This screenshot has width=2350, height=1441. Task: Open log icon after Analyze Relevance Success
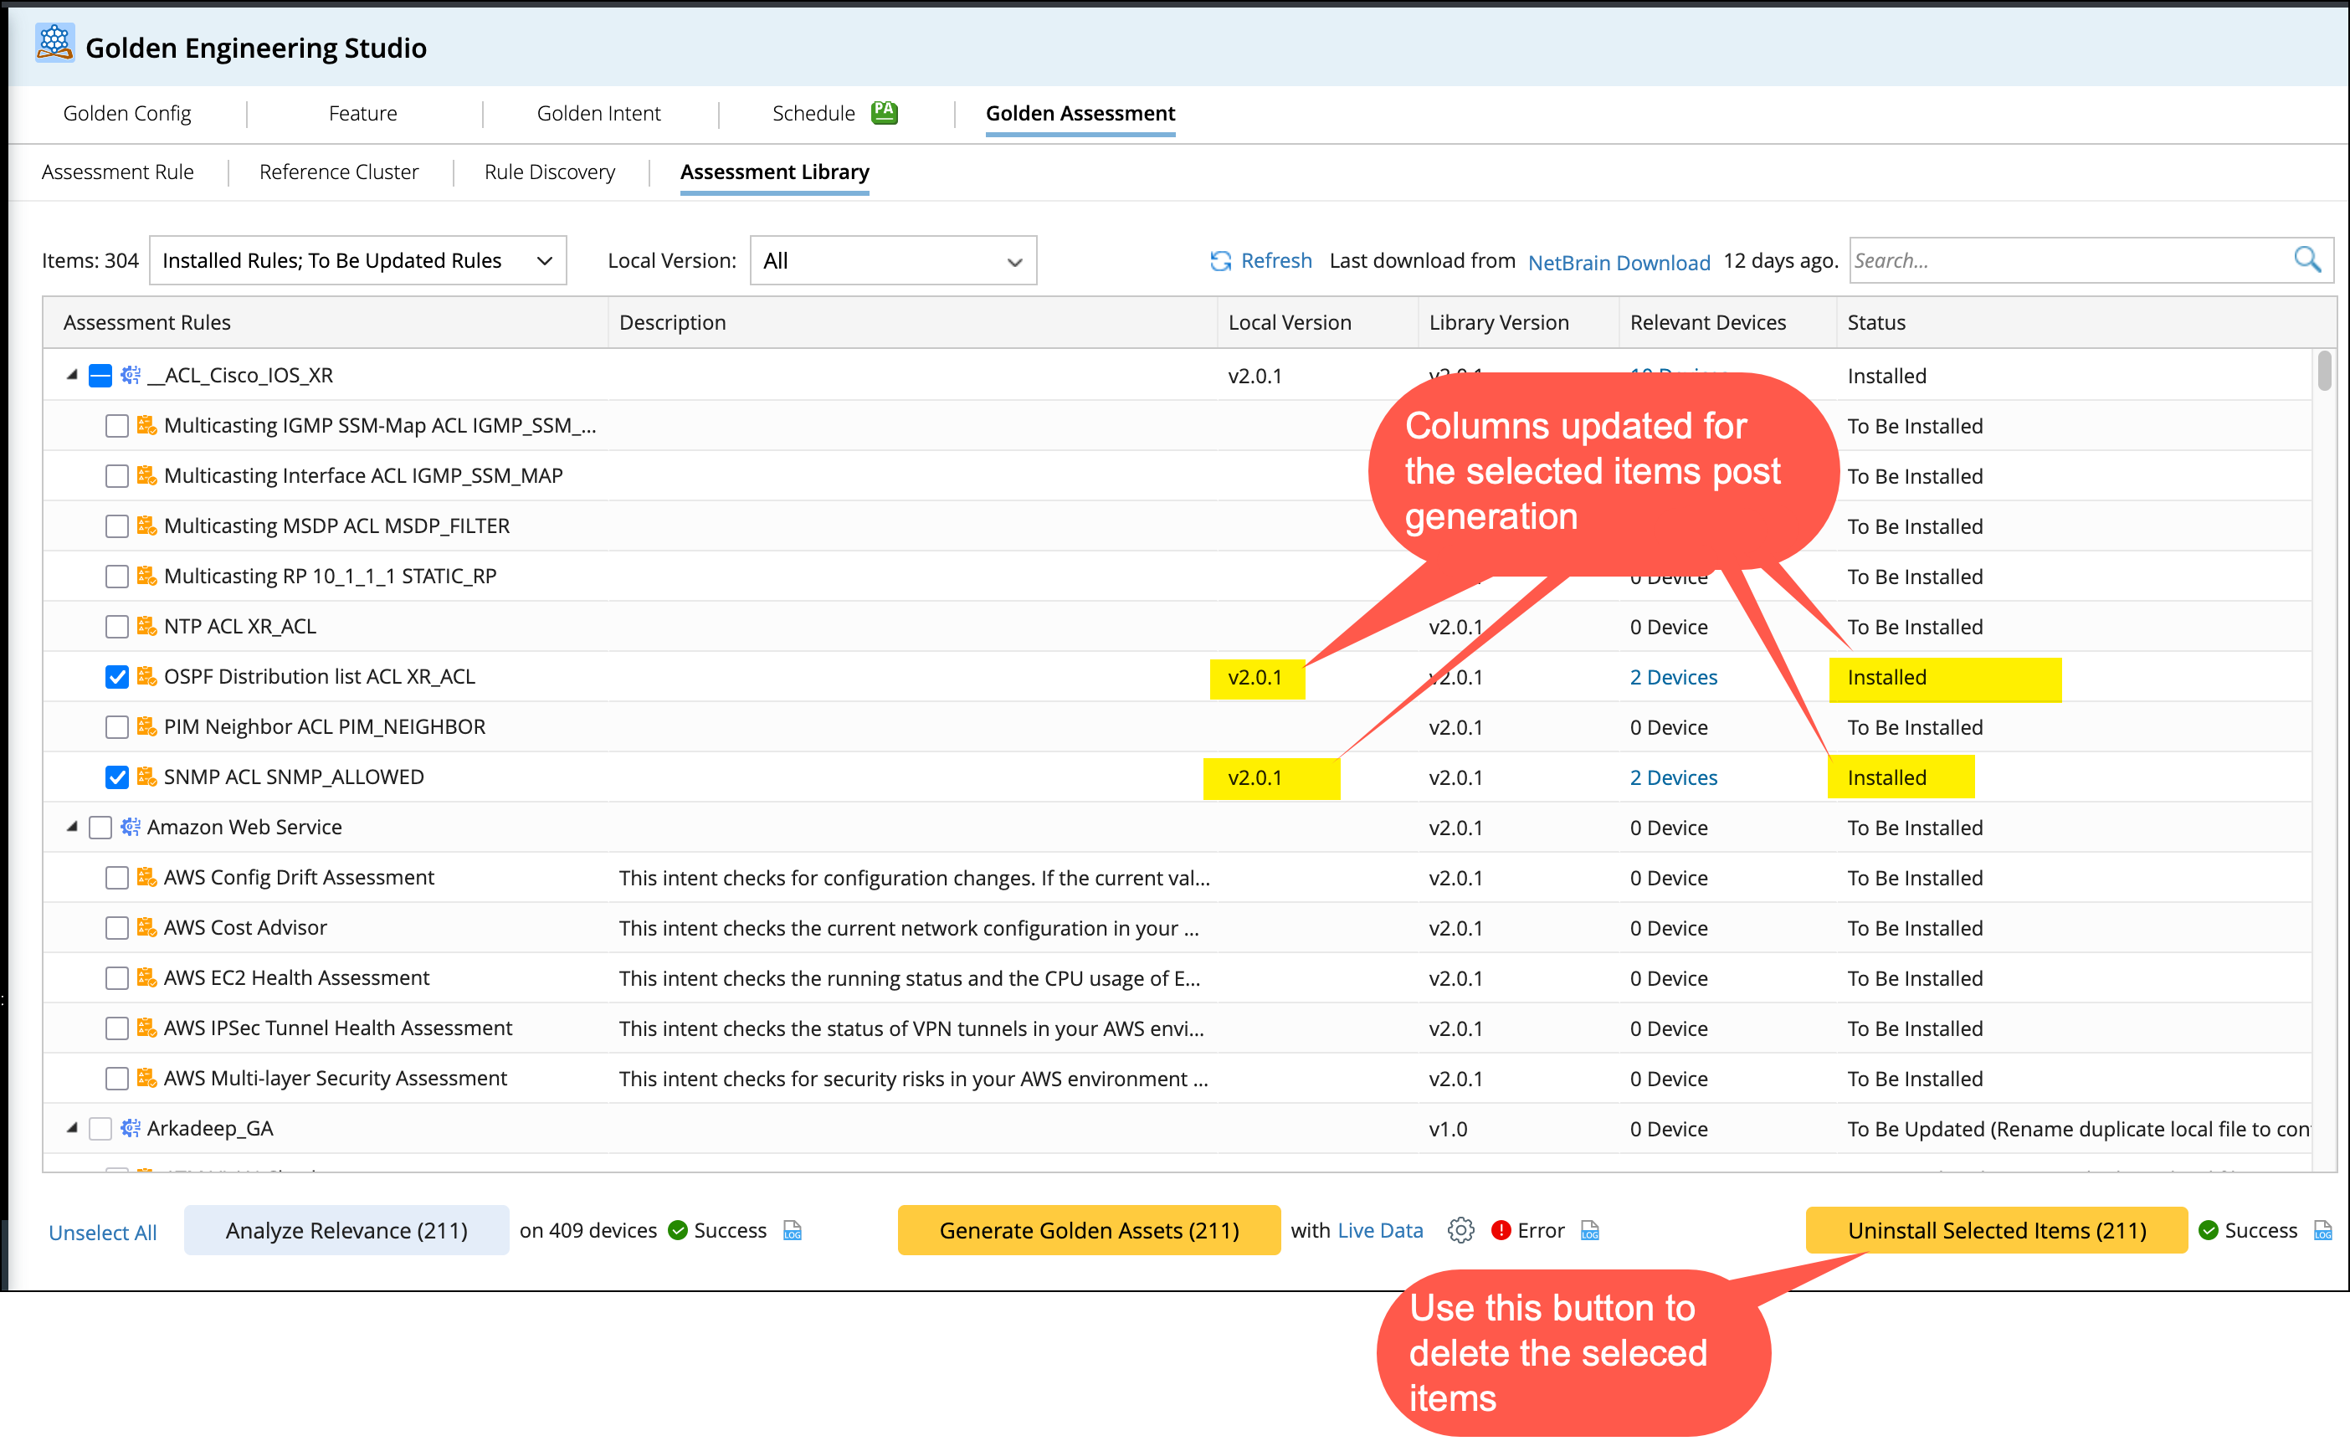click(x=792, y=1230)
